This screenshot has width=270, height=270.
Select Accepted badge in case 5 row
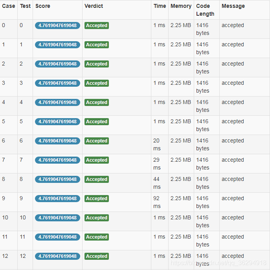coord(97,122)
